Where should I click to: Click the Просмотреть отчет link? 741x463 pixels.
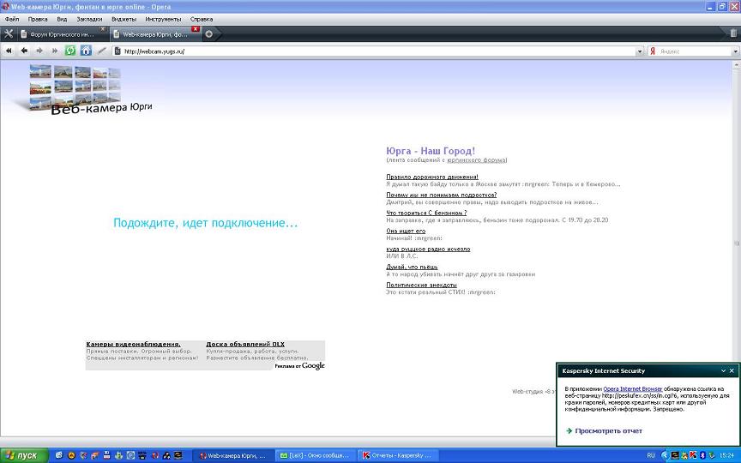point(608,430)
